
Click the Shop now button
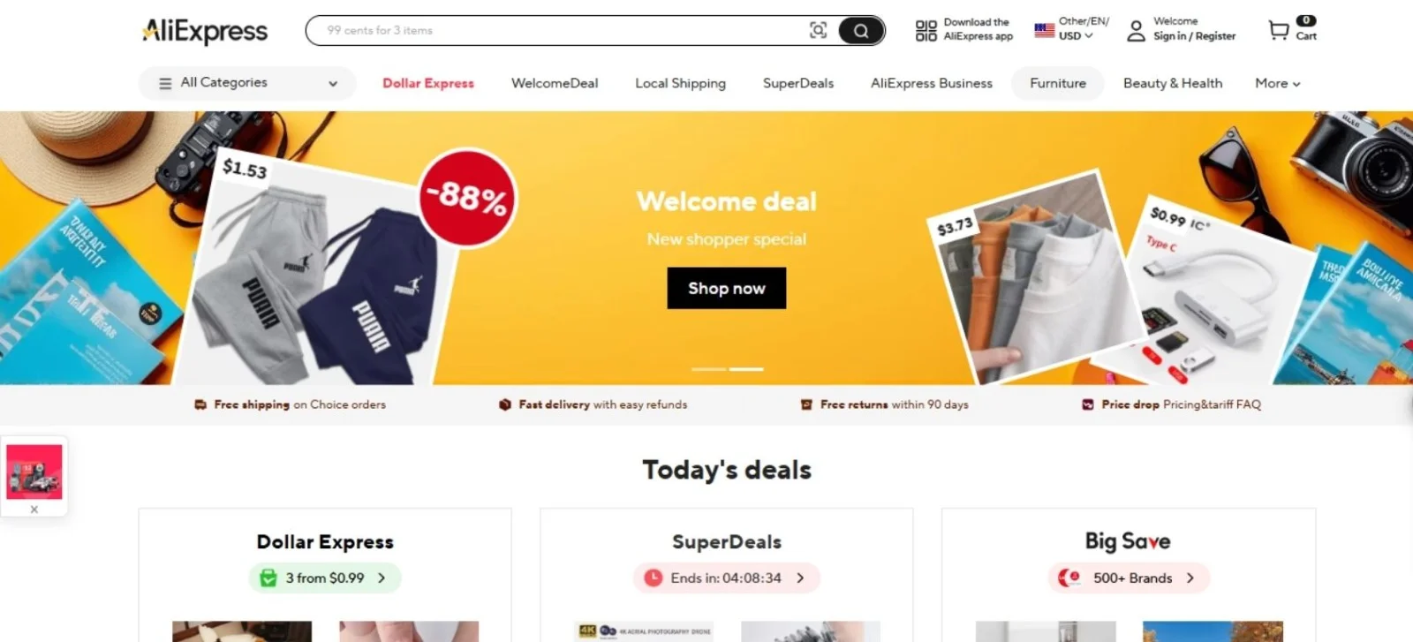tap(726, 288)
